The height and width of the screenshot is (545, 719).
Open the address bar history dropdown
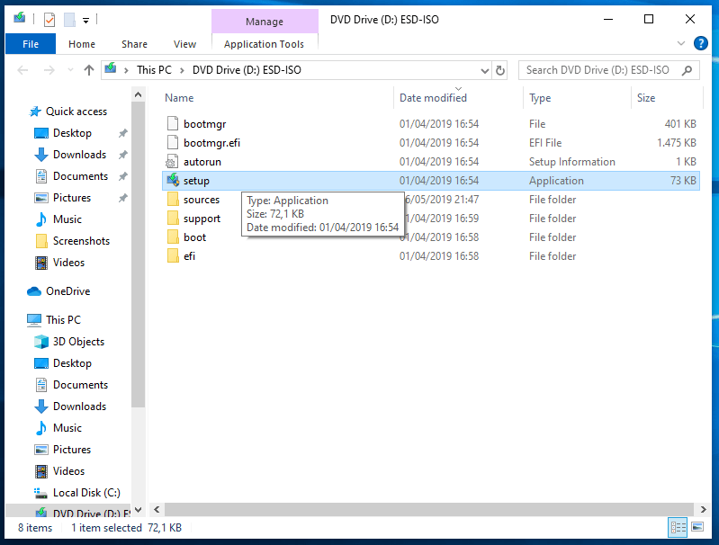(485, 70)
